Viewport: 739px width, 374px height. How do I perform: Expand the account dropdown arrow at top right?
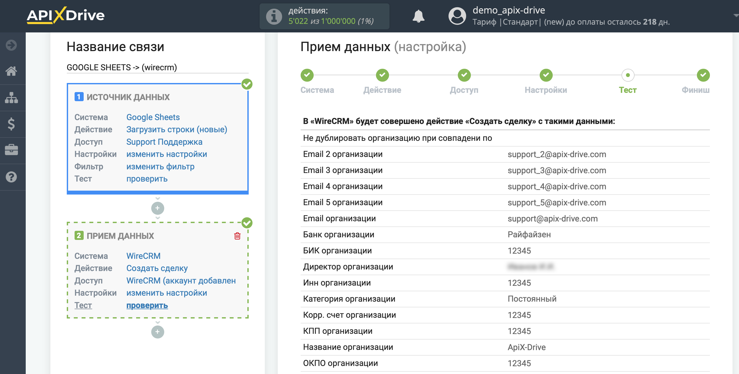pyautogui.click(x=735, y=16)
